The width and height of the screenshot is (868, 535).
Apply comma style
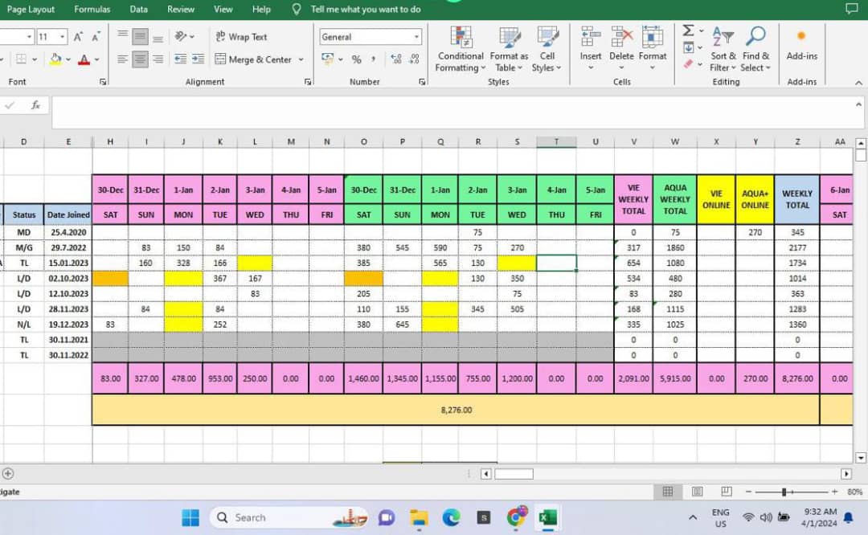click(373, 59)
